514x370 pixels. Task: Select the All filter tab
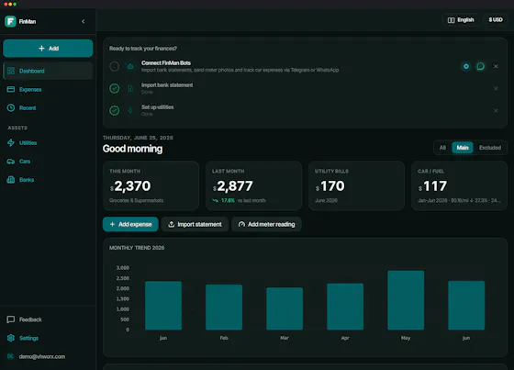pyautogui.click(x=442, y=148)
